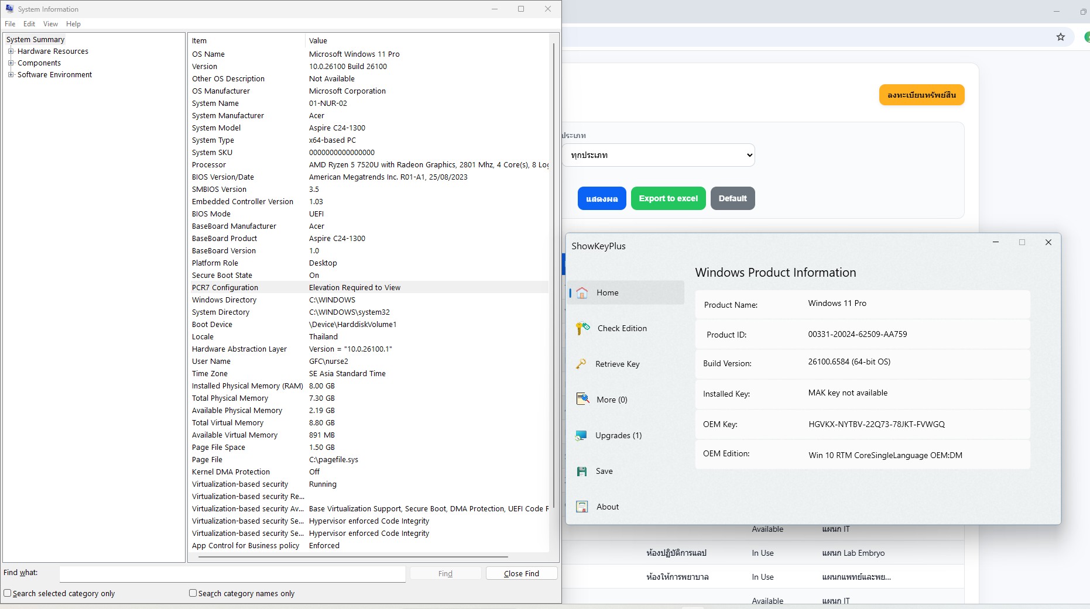Open the View menu

pyautogui.click(x=50, y=24)
